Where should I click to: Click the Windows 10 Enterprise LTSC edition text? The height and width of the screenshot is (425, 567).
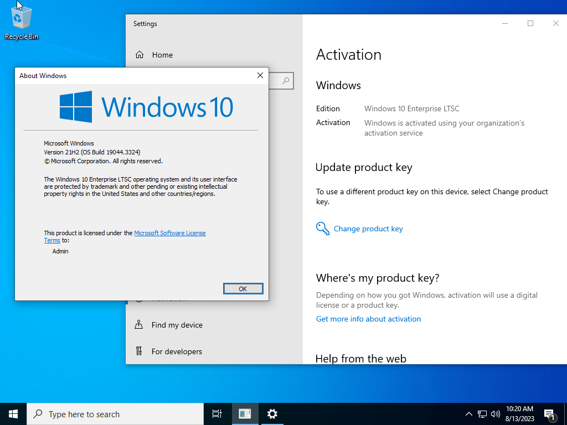(411, 108)
